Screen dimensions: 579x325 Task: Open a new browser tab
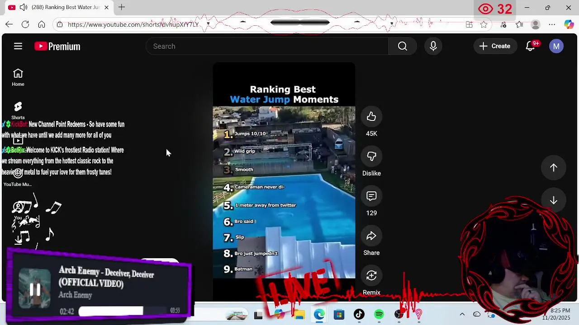coord(122,7)
